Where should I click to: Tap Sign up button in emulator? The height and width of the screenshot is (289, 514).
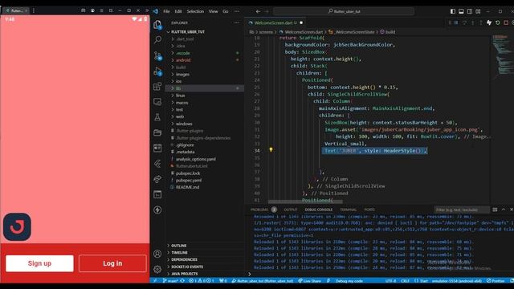click(39, 263)
